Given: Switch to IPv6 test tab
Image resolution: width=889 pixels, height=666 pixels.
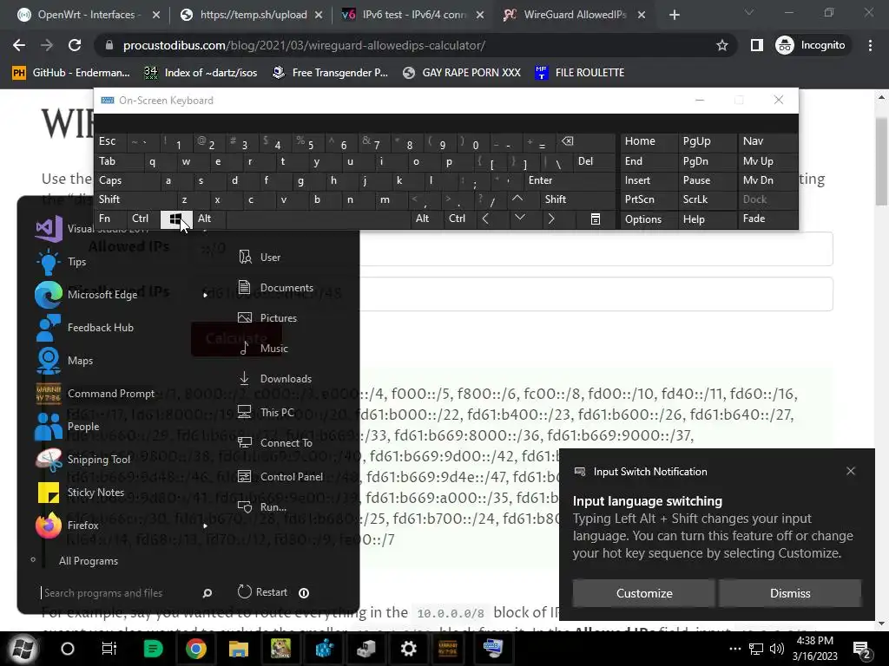Looking at the screenshot, I should (413, 15).
